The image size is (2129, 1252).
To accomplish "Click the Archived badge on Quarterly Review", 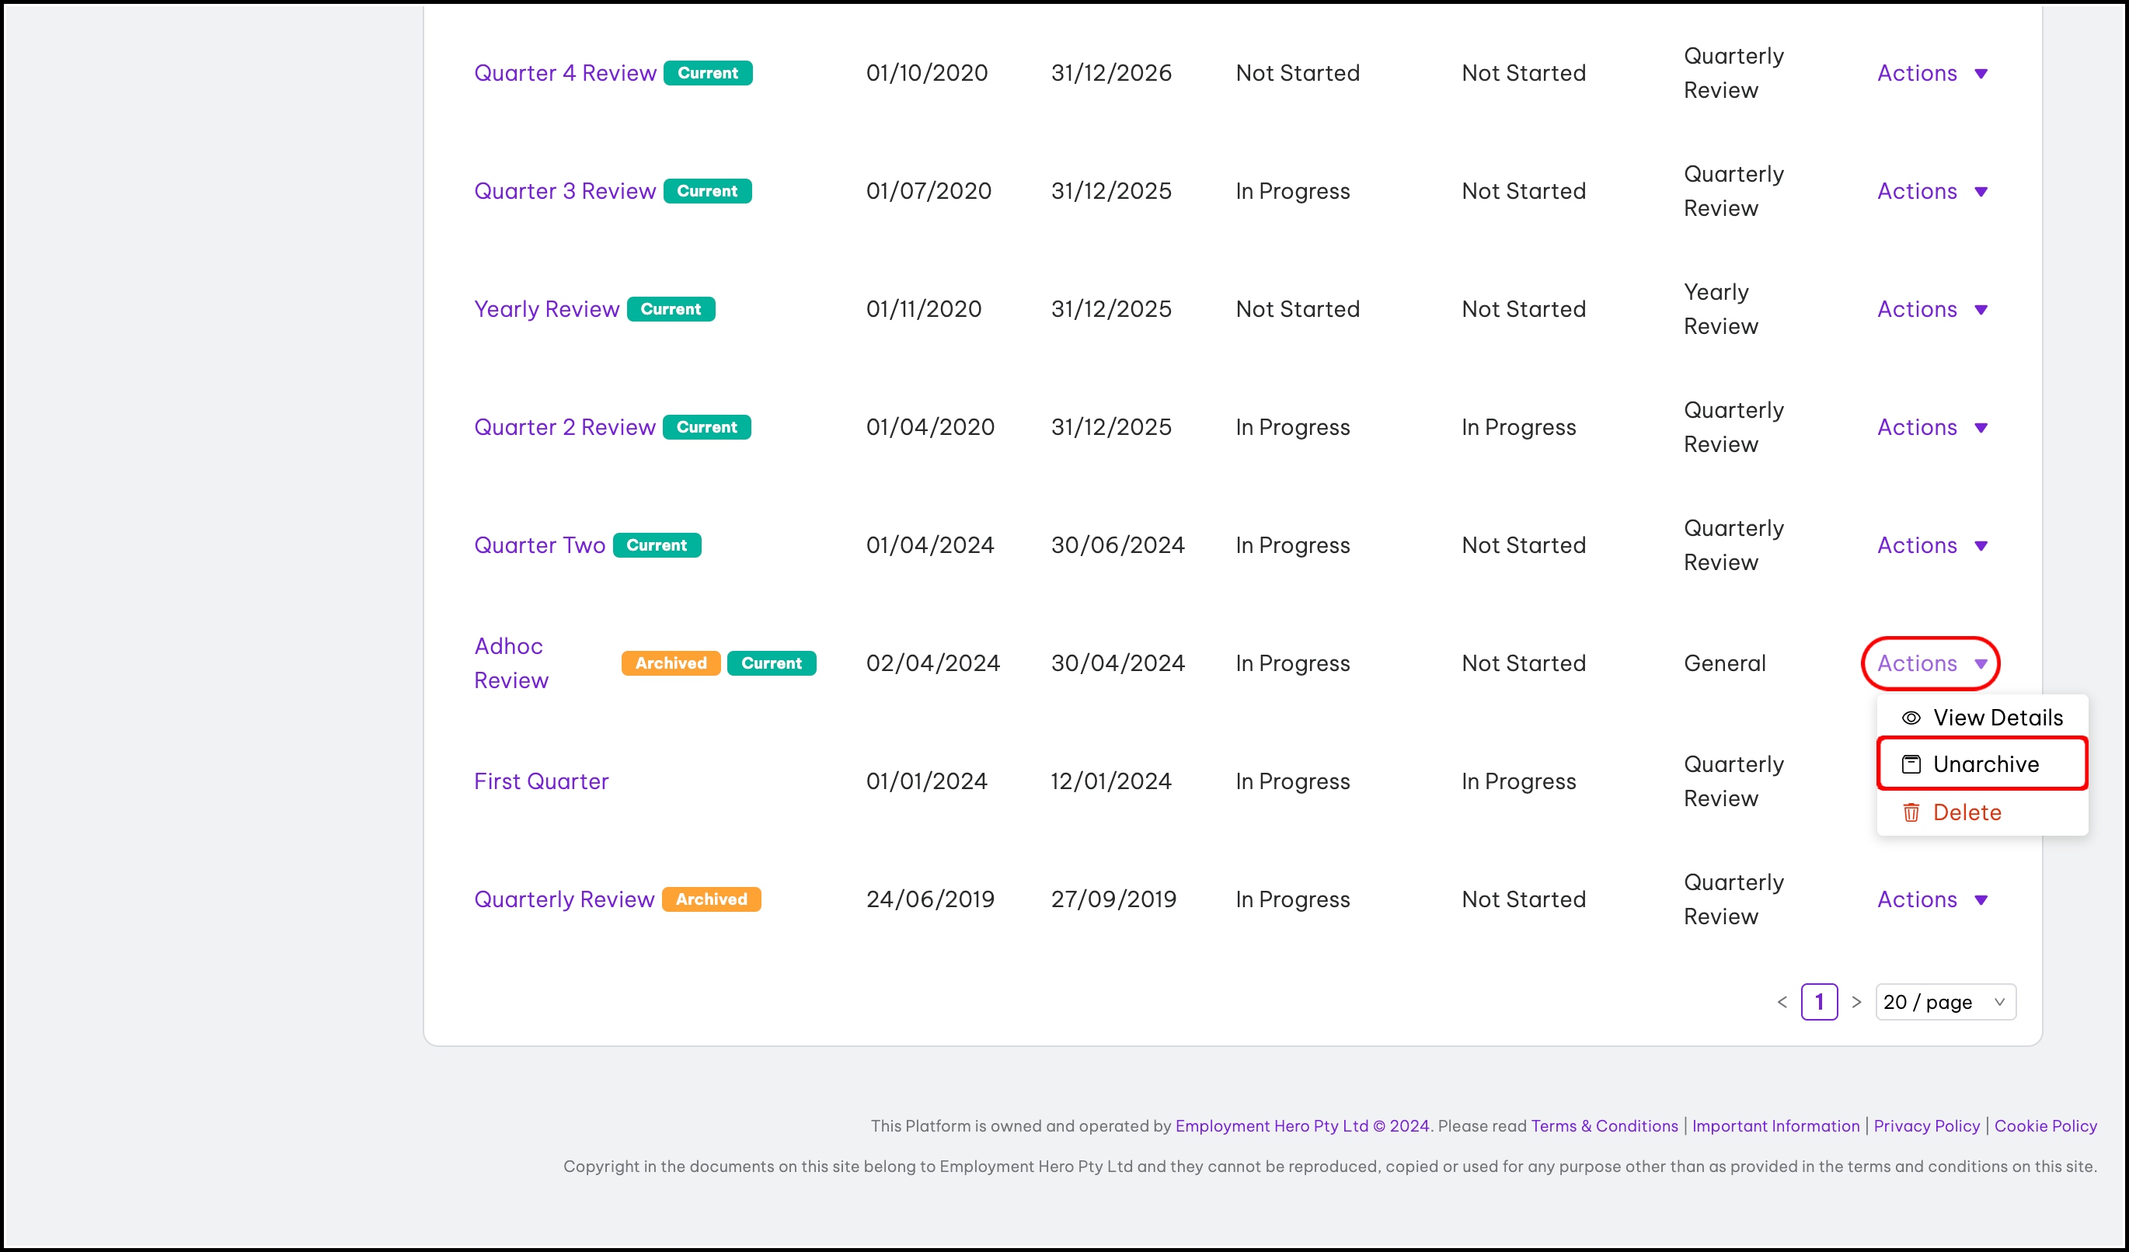I will click(710, 899).
